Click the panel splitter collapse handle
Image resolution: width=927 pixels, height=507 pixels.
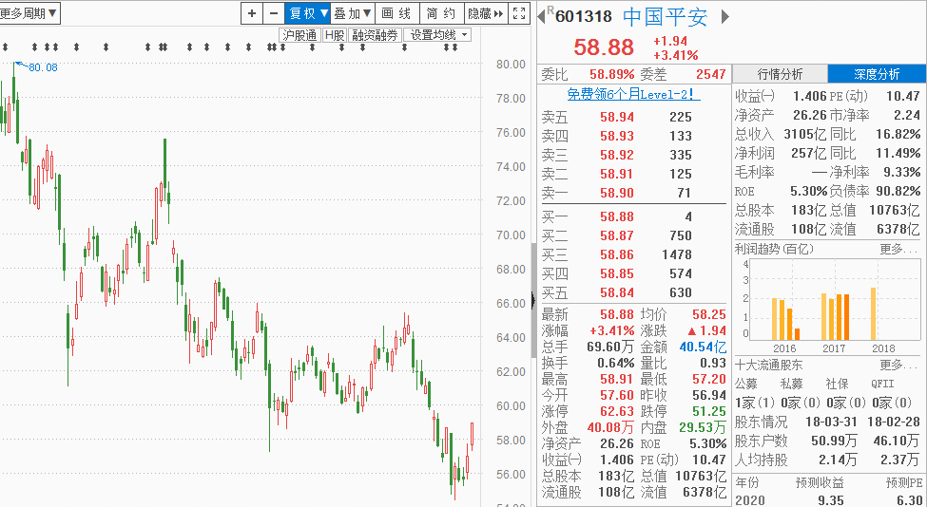(x=533, y=300)
